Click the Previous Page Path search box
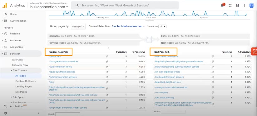Image resolution: width=257 pixels, height=116 pixels. (x=67, y=114)
